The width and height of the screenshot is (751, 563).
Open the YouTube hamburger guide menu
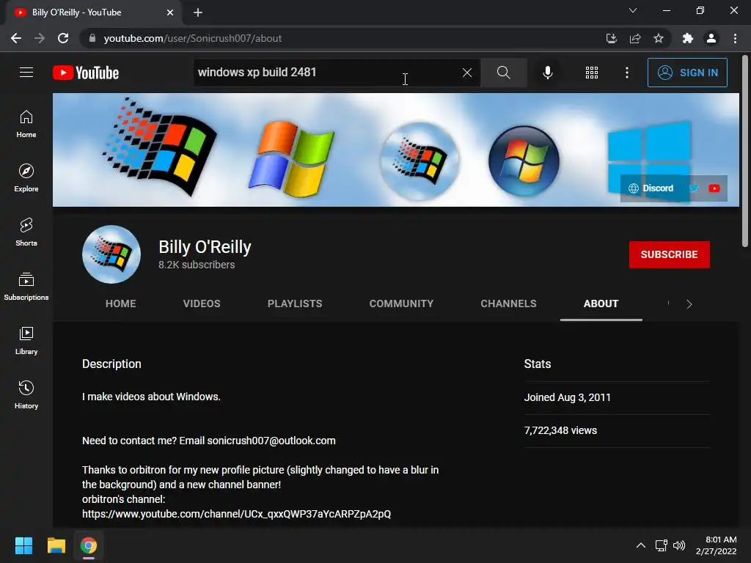point(26,73)
